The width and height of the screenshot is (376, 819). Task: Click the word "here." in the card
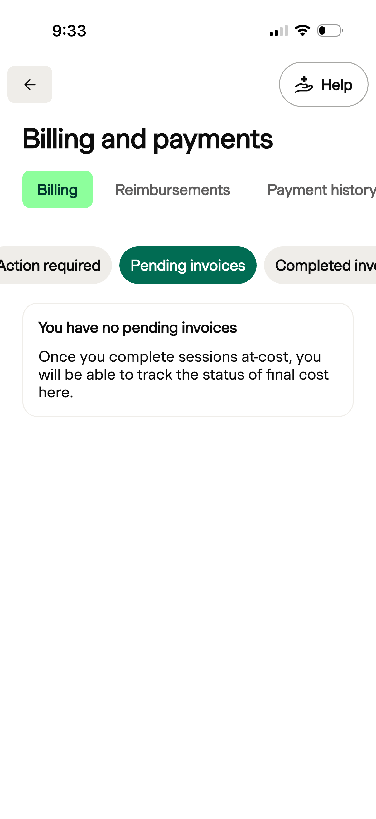pos(56,392)
